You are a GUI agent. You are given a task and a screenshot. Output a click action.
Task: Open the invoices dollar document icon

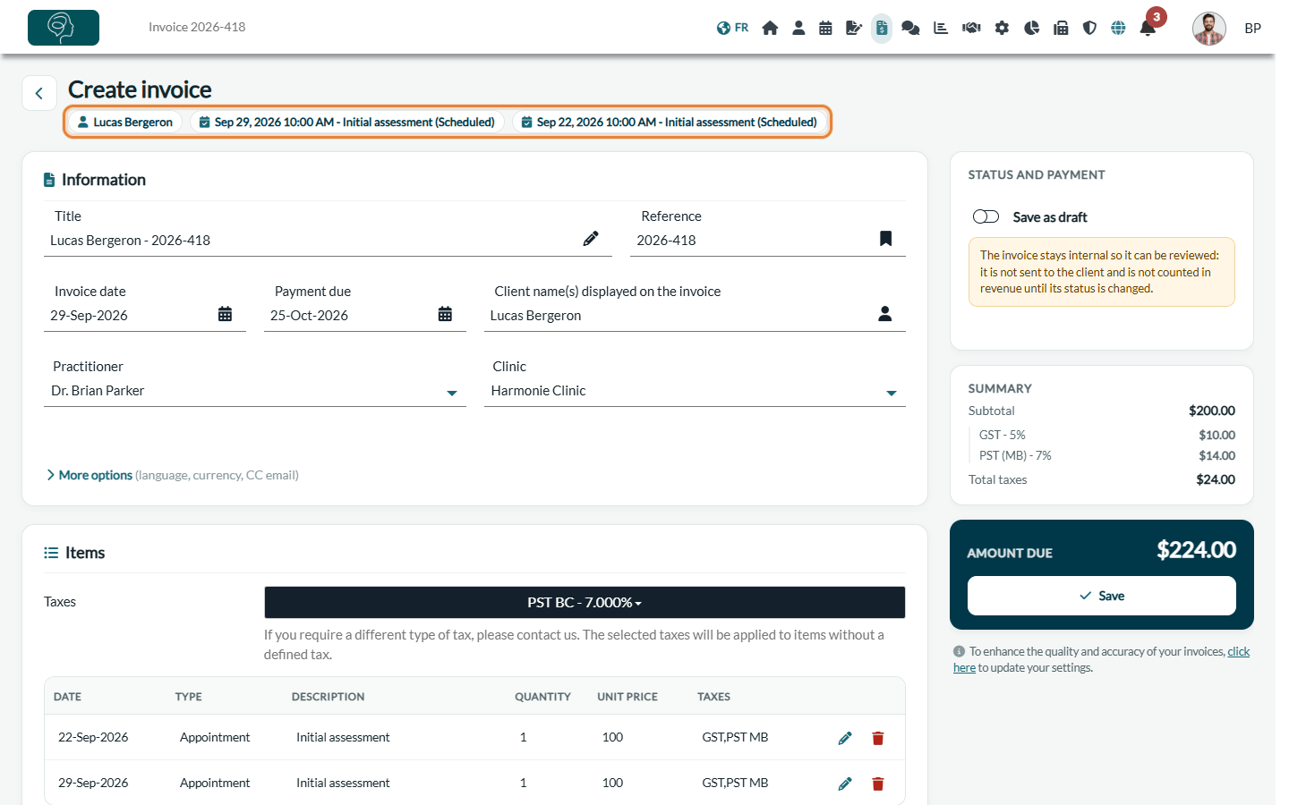[882, 28]
